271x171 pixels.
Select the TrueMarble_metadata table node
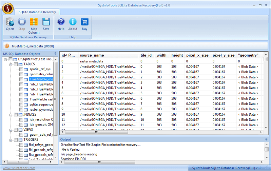(x=41, y=79)
